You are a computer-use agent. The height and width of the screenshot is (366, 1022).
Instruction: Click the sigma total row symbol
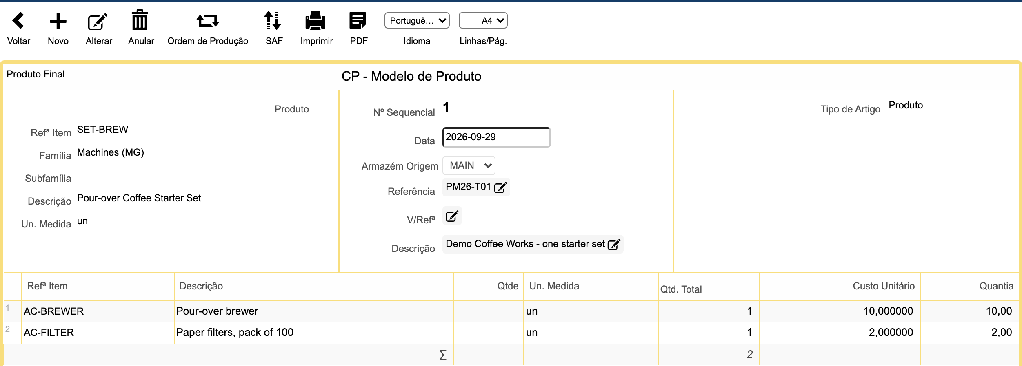(x=443, y=355)
